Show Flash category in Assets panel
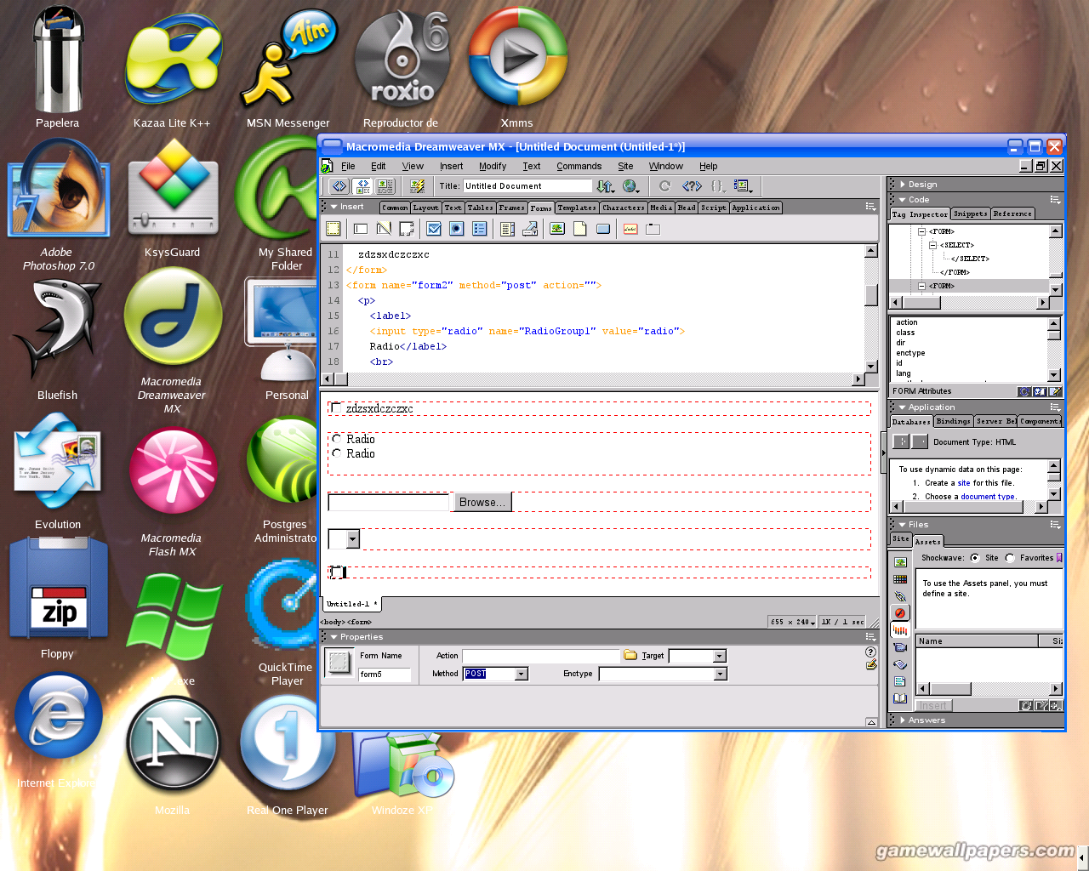Screen dimensions: 1089x871 (x=900, y=612)
